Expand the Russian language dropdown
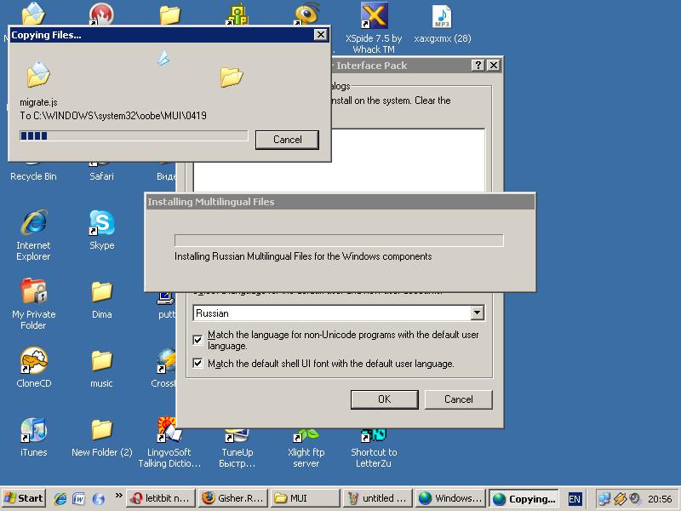 point(477,313)
